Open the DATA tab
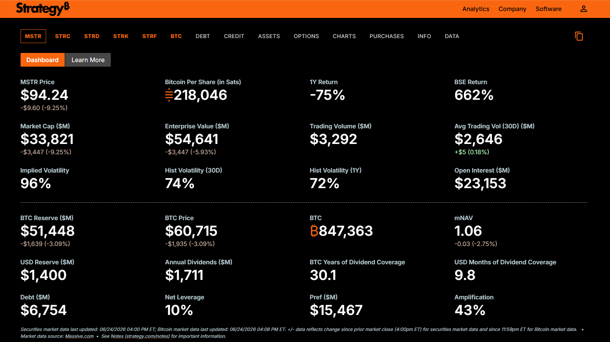The width and height of the screenshot is (610, 342). click(452, 36)
